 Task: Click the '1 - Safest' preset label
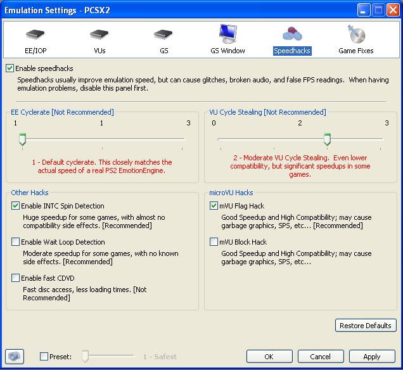pos(160,357)
